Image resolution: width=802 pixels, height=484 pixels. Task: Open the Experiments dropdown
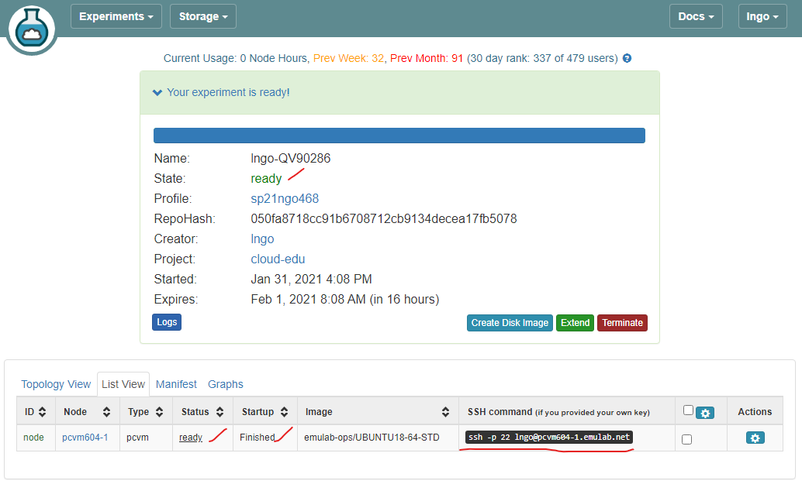coord(116,15)
